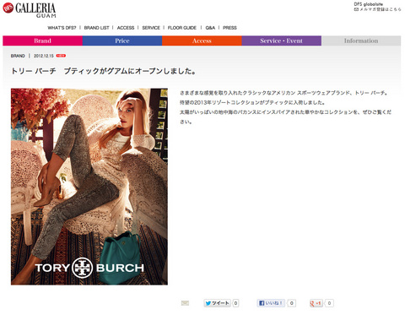Viewport: 405px width, 320px height.
Task: Click the 2013 resort collection sentence
Action: 252,102
